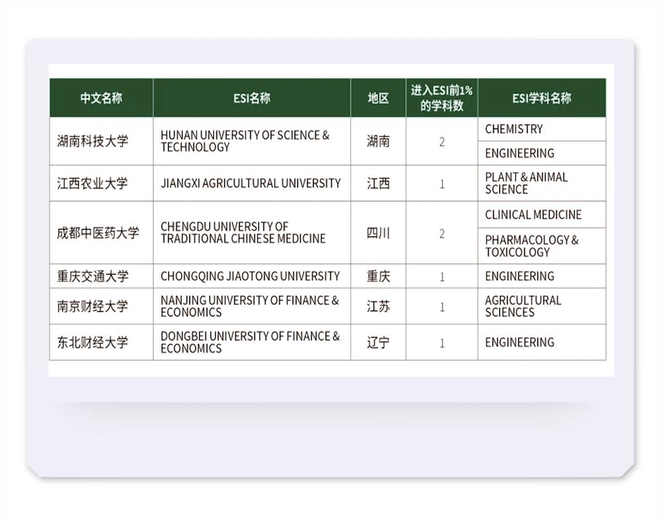
Task: Select the CLINICAL MEDICINE cell
Action: pos(542,215)
